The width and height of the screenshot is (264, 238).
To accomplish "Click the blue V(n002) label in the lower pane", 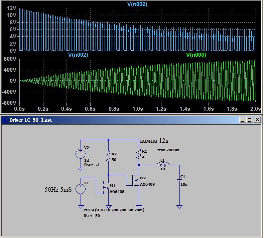I will pyautogui.click(x=78, y=55).
